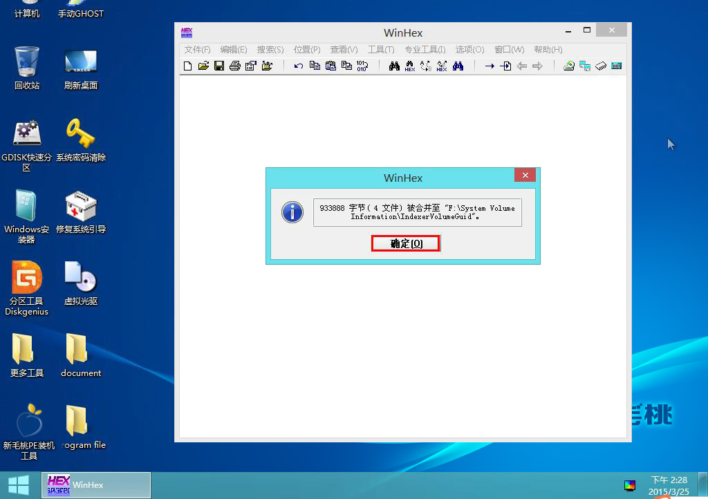The width and height of the screenshot is (708, 499).
Task: Select the Windows安装器 desktop icon
Action: point(27,217)
